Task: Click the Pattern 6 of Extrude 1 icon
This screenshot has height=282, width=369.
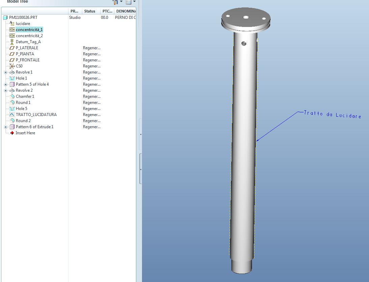Action: click(x=12, y=127)
